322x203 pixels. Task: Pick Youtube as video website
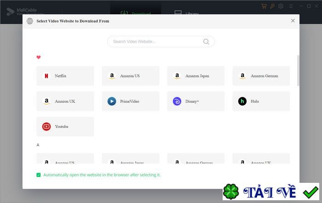coord(65,126)
